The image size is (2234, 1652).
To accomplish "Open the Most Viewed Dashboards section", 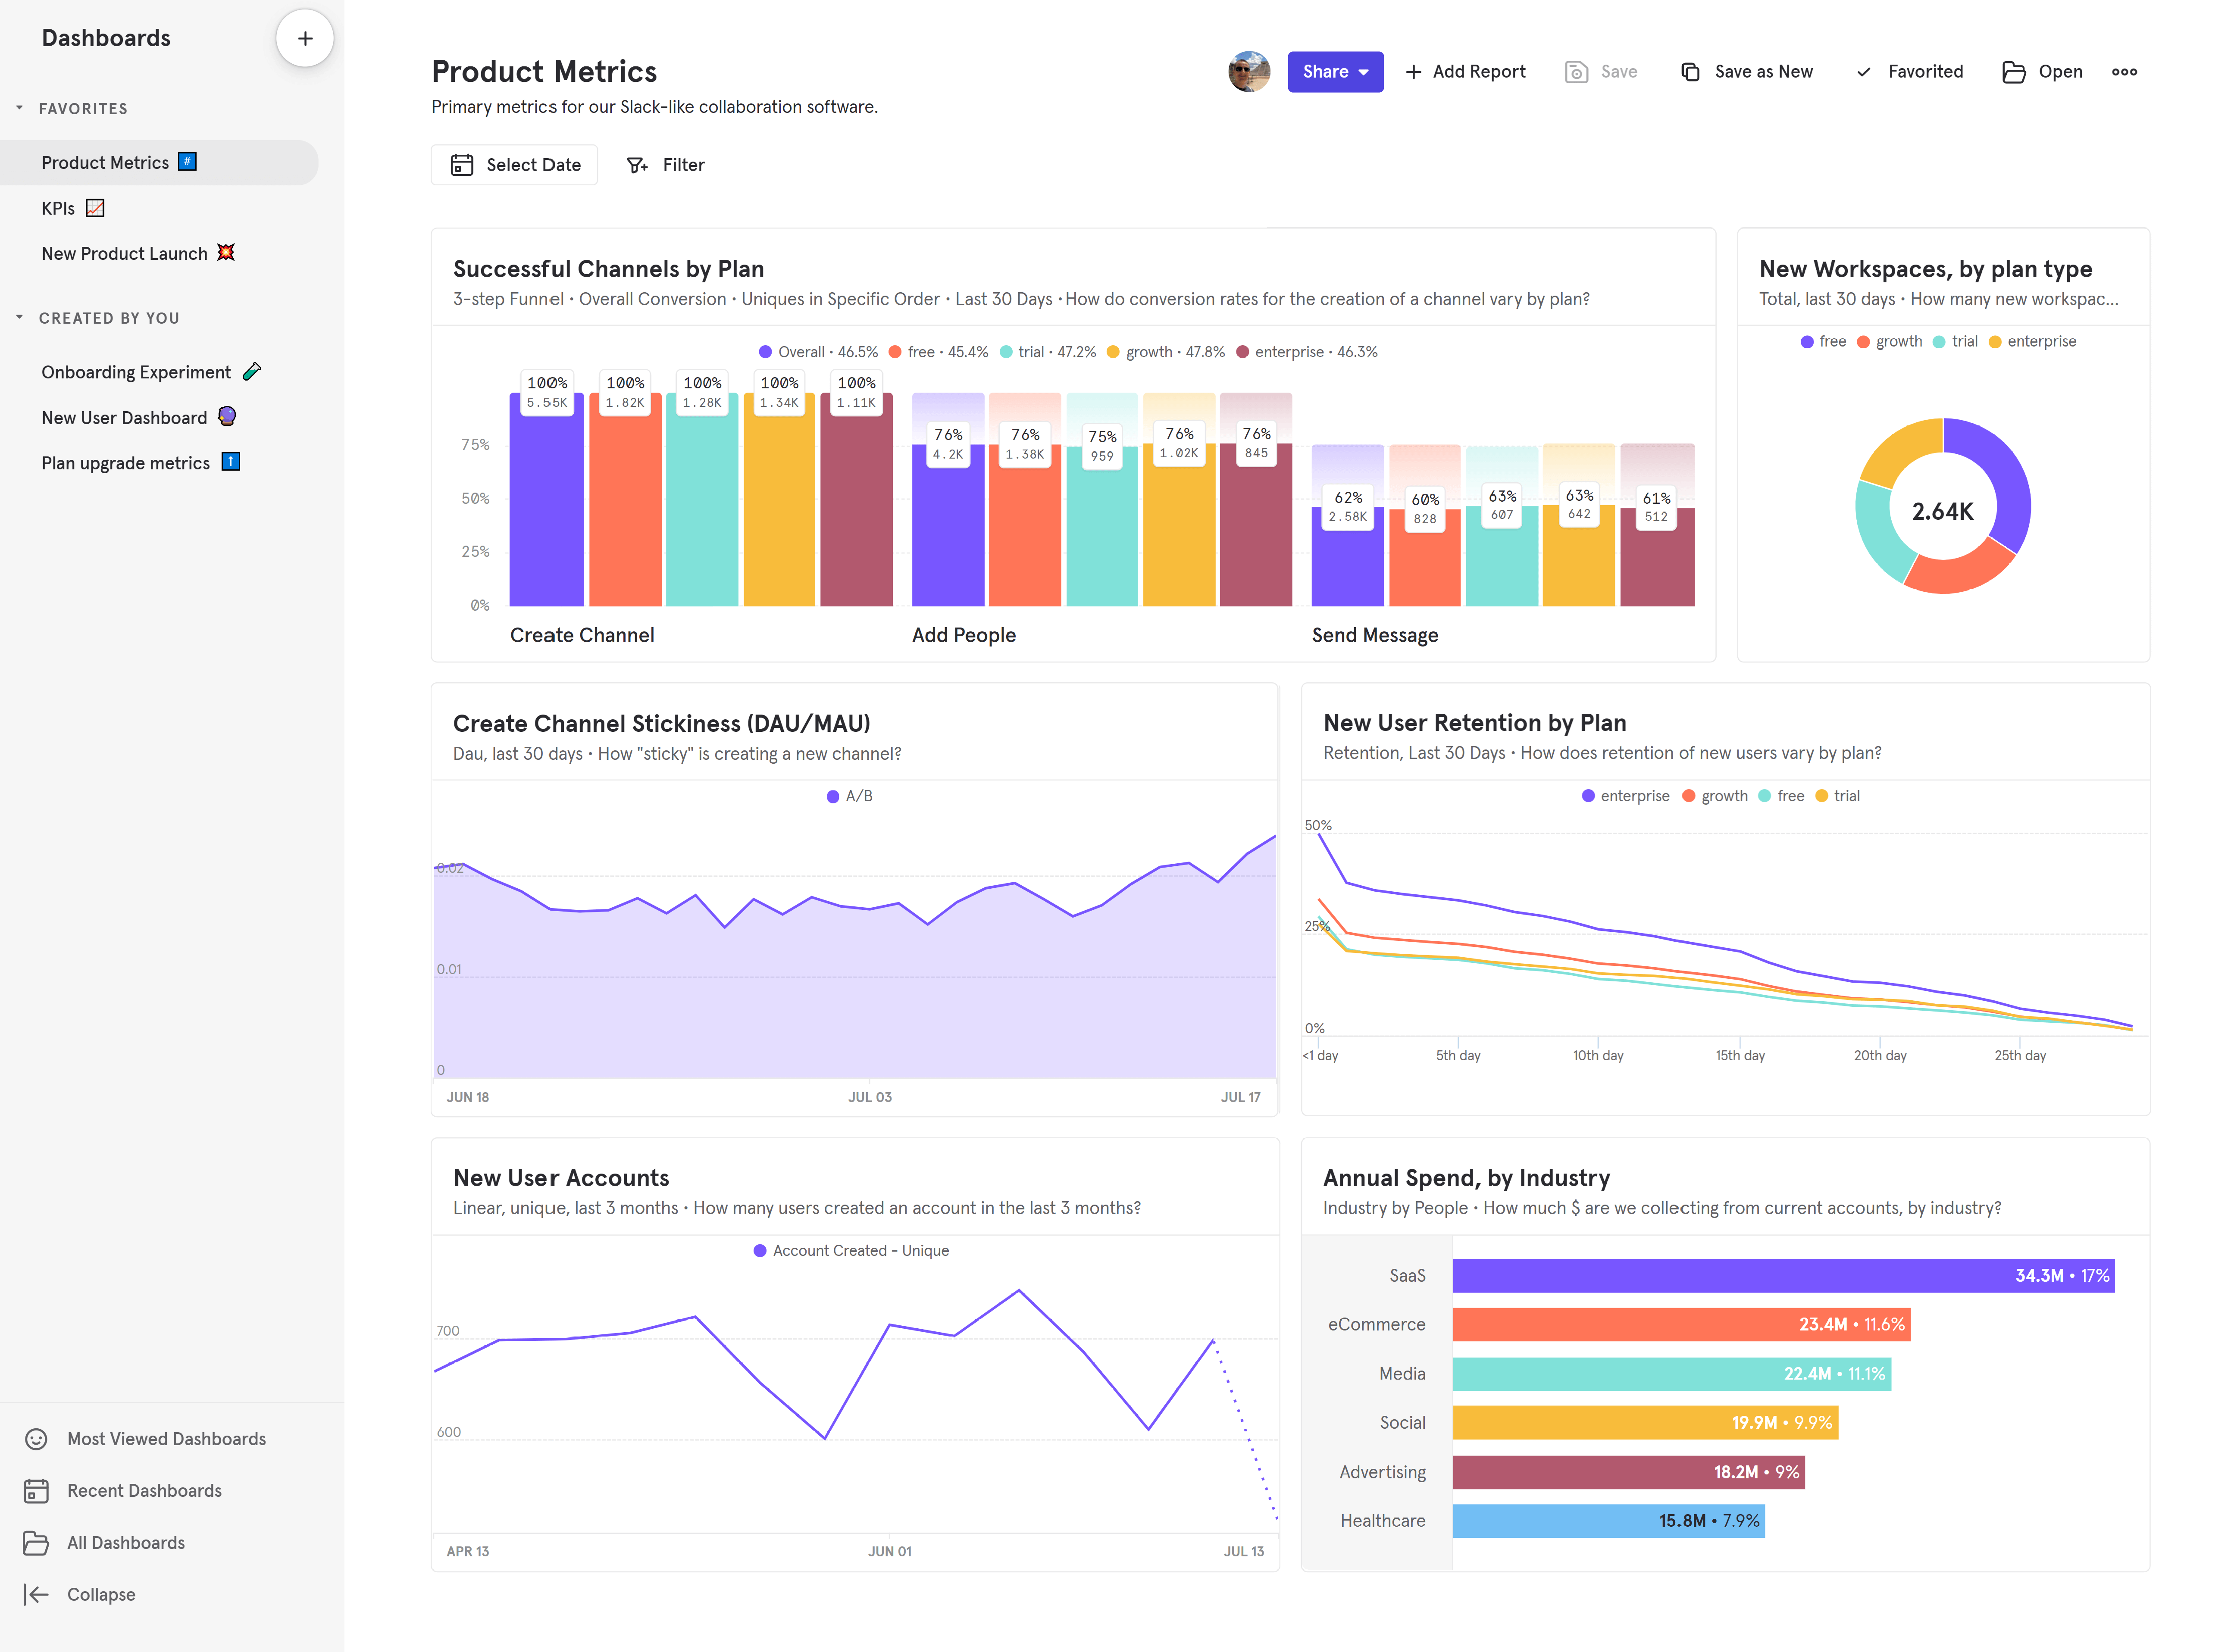I will [x=165, y=1439].
